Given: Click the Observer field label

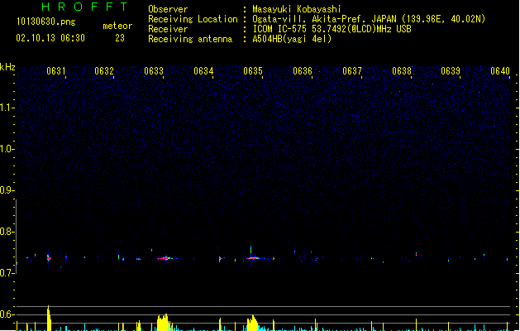Looking at the screenshot, I should pos(168,9).
